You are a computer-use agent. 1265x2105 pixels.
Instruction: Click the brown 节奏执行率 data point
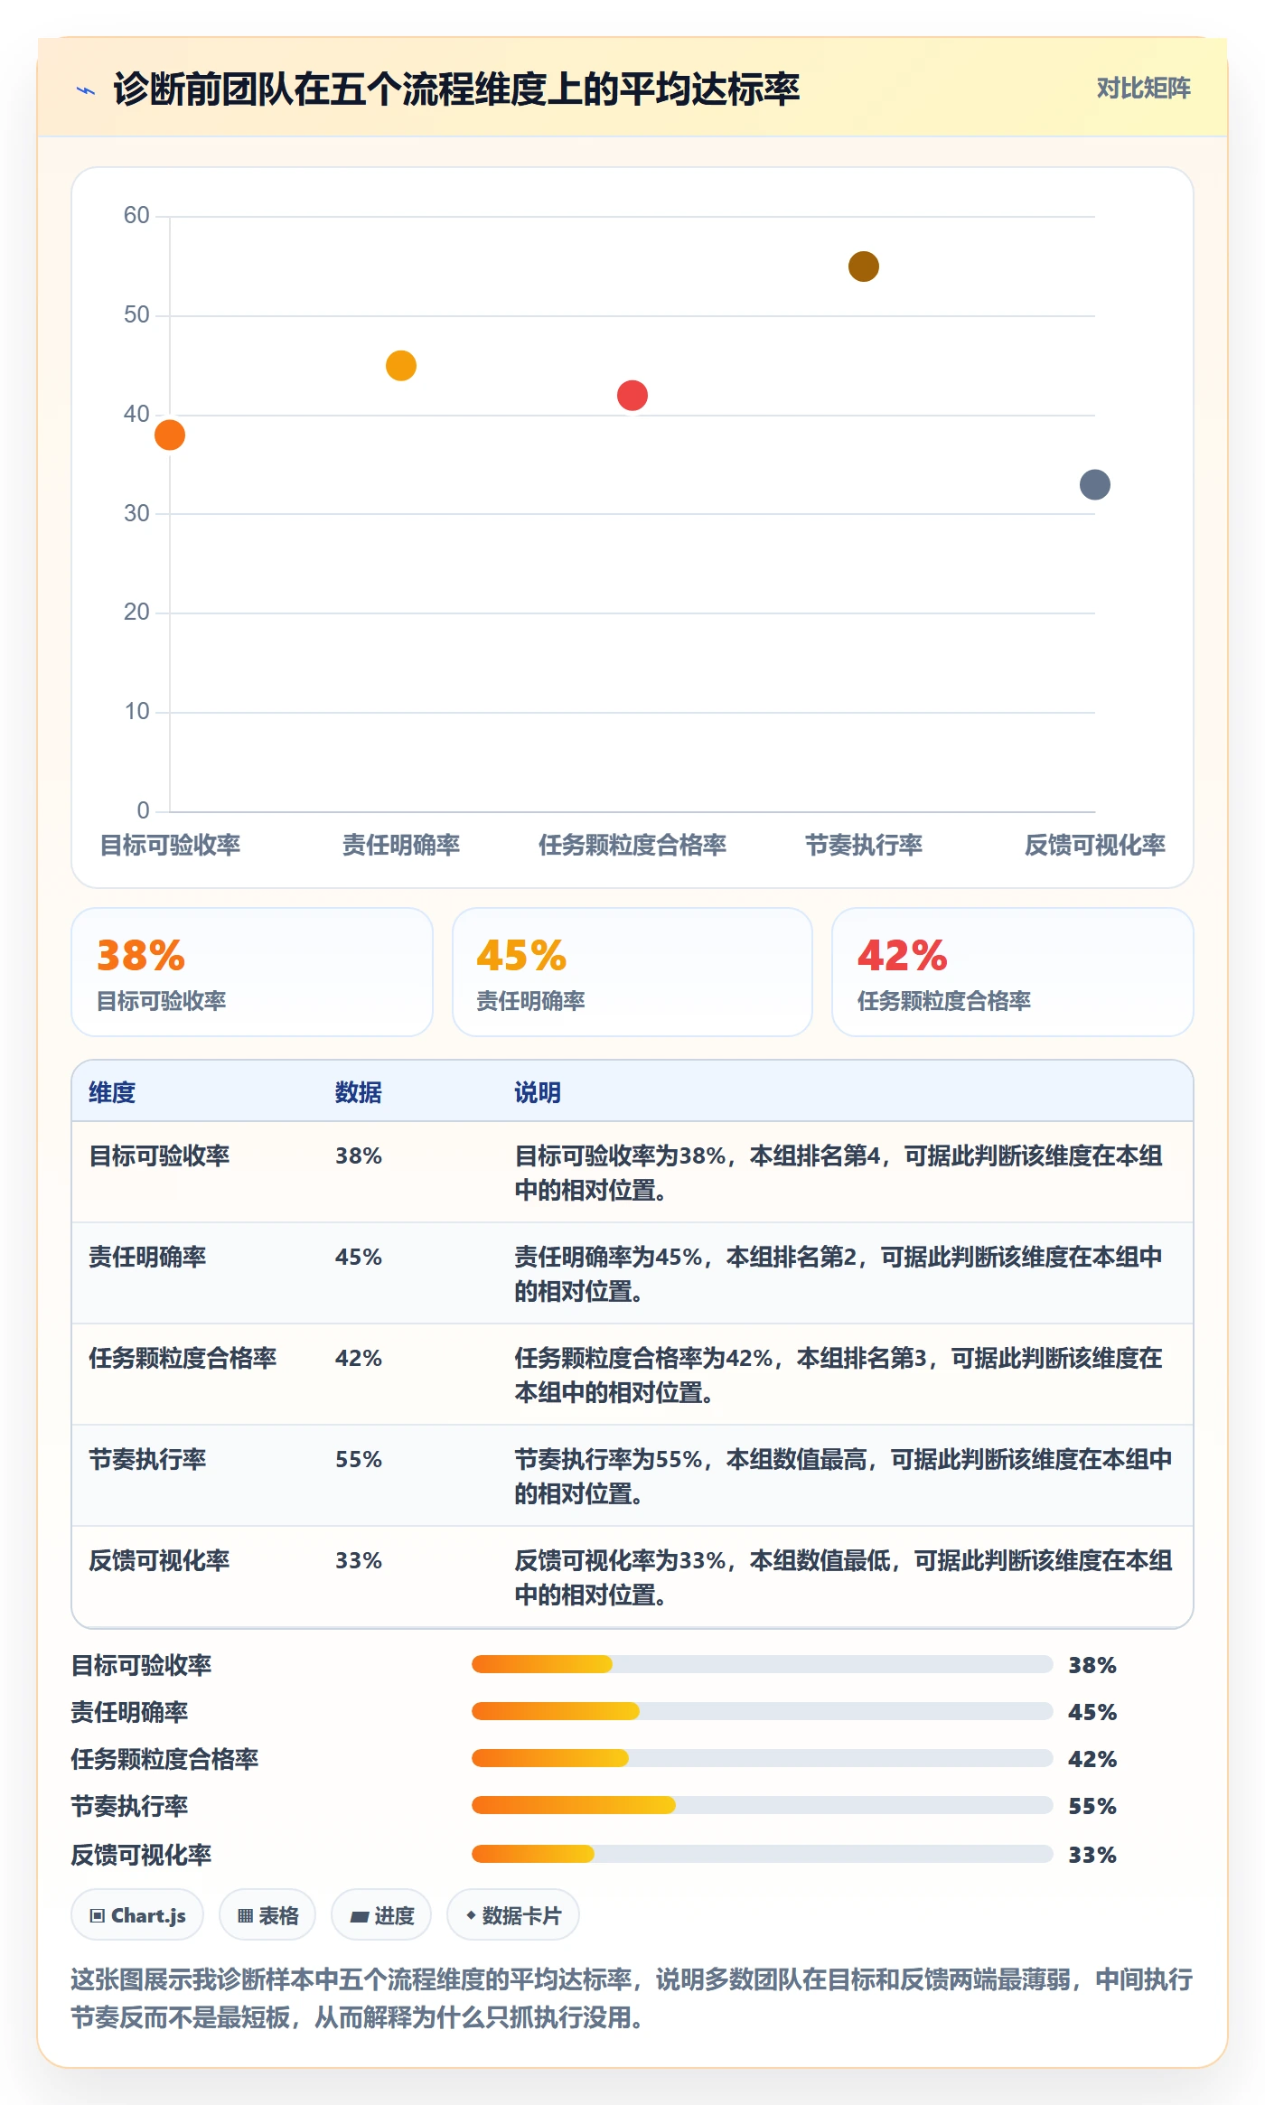click(x=864, y=267)
